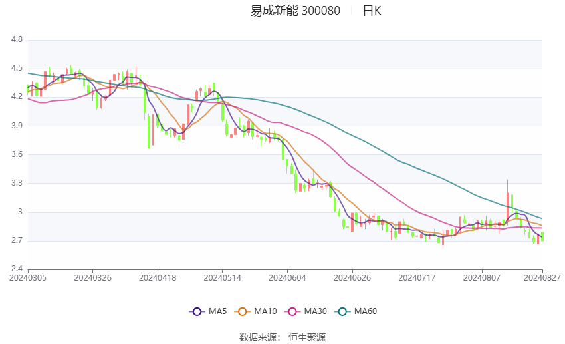Click x-axis date label 20240827
This screenshot has height=344, width=565.
click(x=542, y=278)
